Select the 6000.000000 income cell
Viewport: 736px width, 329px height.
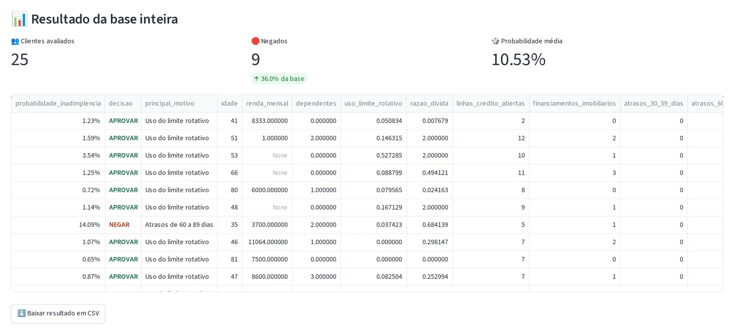[x=267, y=190]
